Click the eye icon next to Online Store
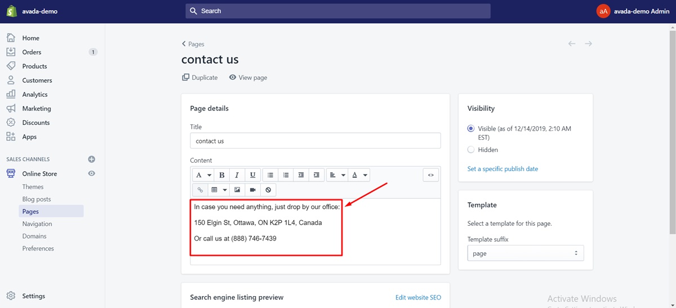 point(92,173)
